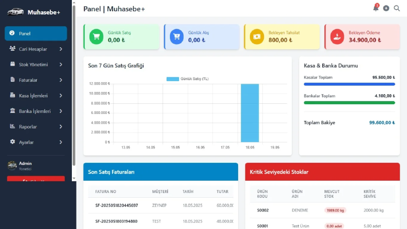Open the search magnifier icon
The height and width of the screenshot is (229, 407).
397,8
